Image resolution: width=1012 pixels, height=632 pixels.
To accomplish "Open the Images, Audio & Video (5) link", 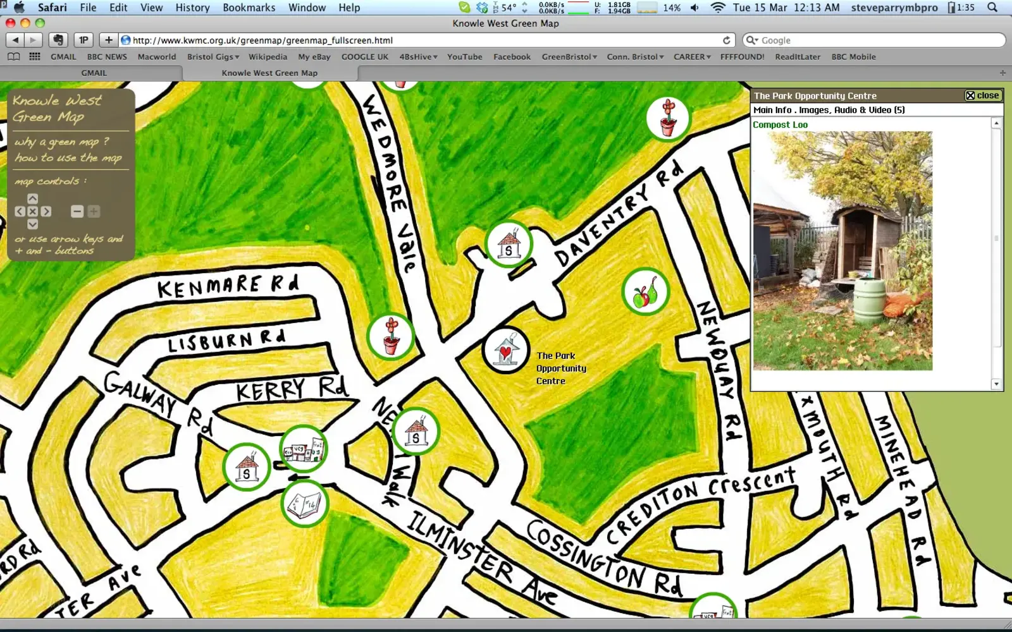I will 851,110.
